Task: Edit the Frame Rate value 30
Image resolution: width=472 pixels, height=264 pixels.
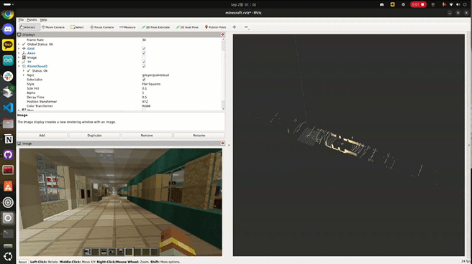Action: pos(144,39)
